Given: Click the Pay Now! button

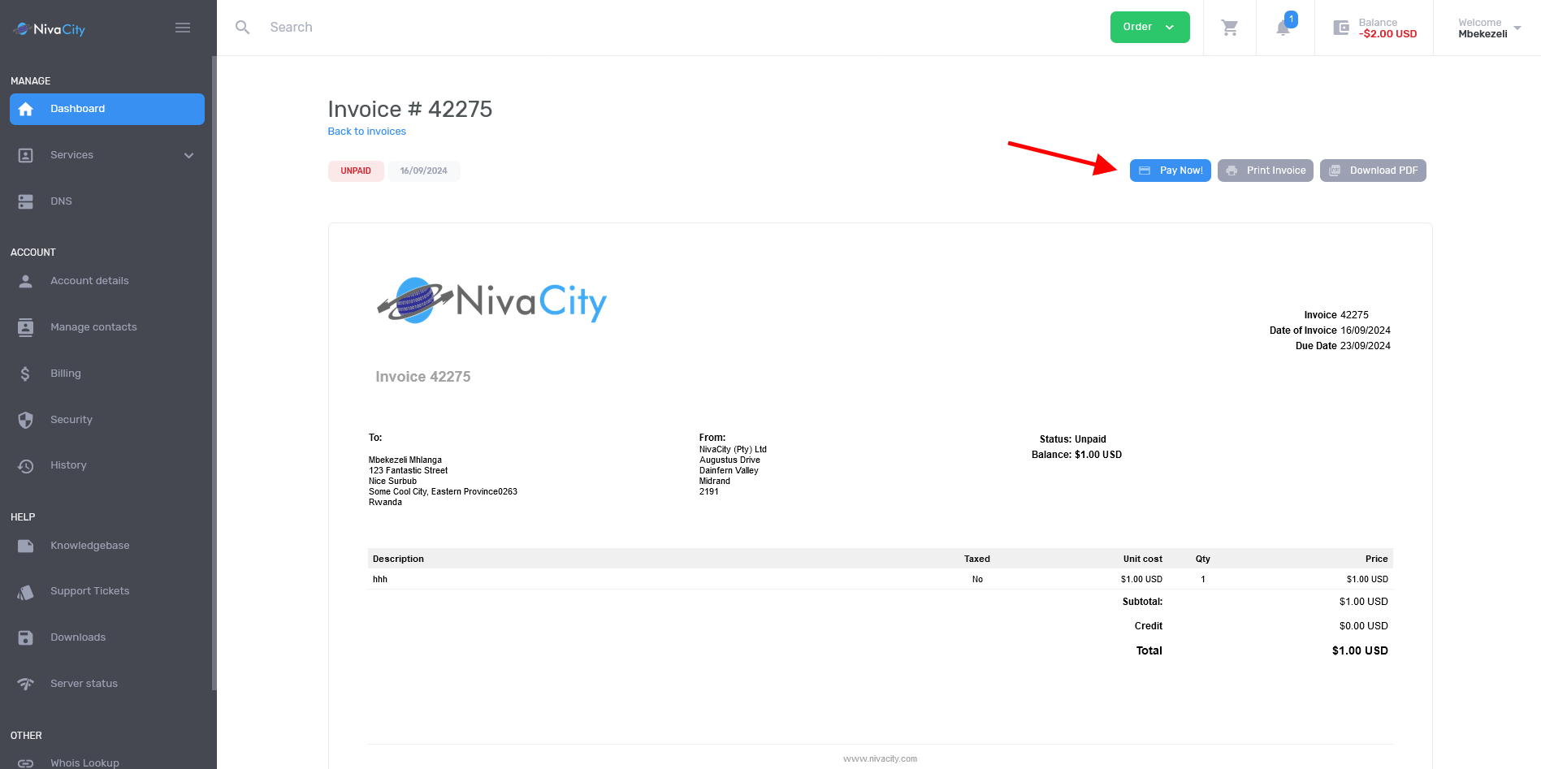Looking at the screenshot, I should pos(1170,171).
